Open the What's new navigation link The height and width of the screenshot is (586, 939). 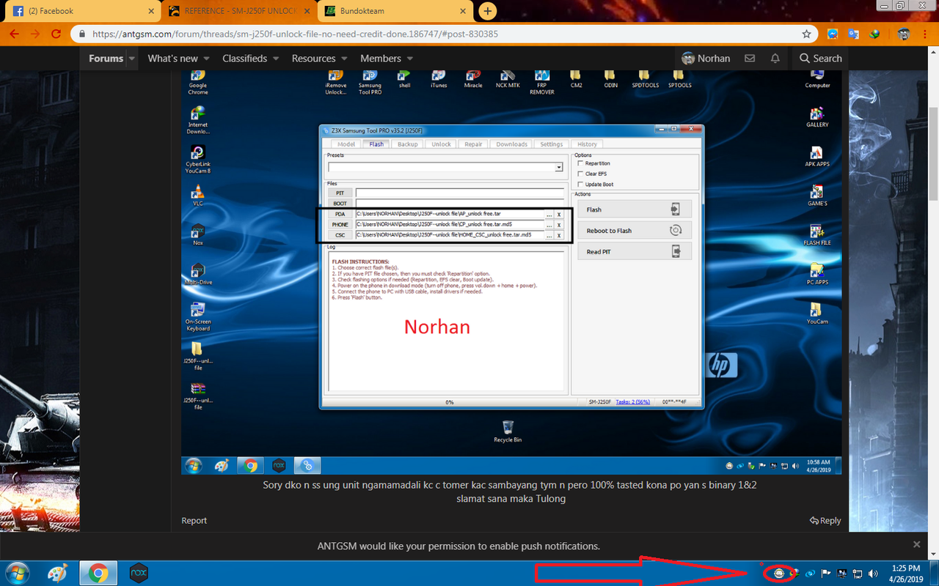[x=172, y=58]
